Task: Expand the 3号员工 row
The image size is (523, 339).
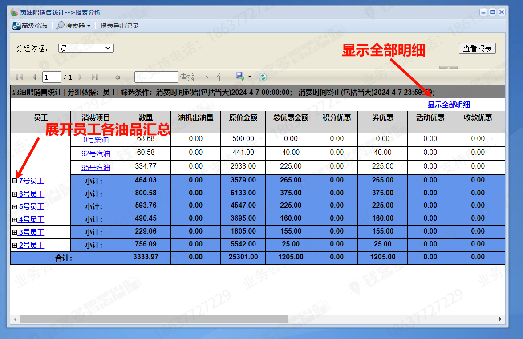Action: point(15,232)
